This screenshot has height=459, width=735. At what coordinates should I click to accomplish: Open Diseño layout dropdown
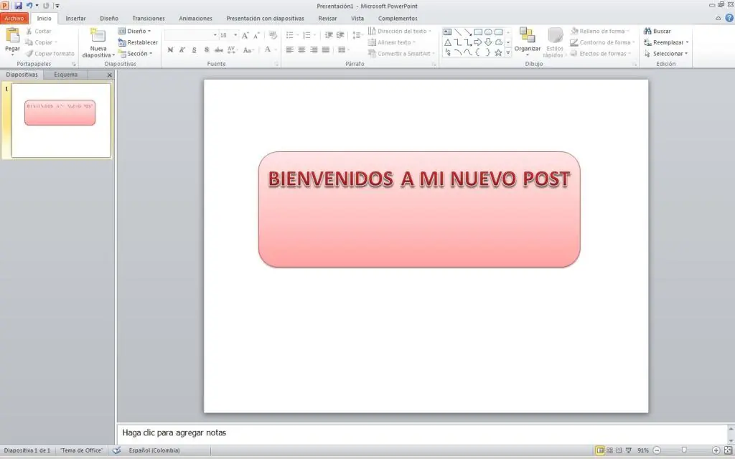click(x=134, y=31)
